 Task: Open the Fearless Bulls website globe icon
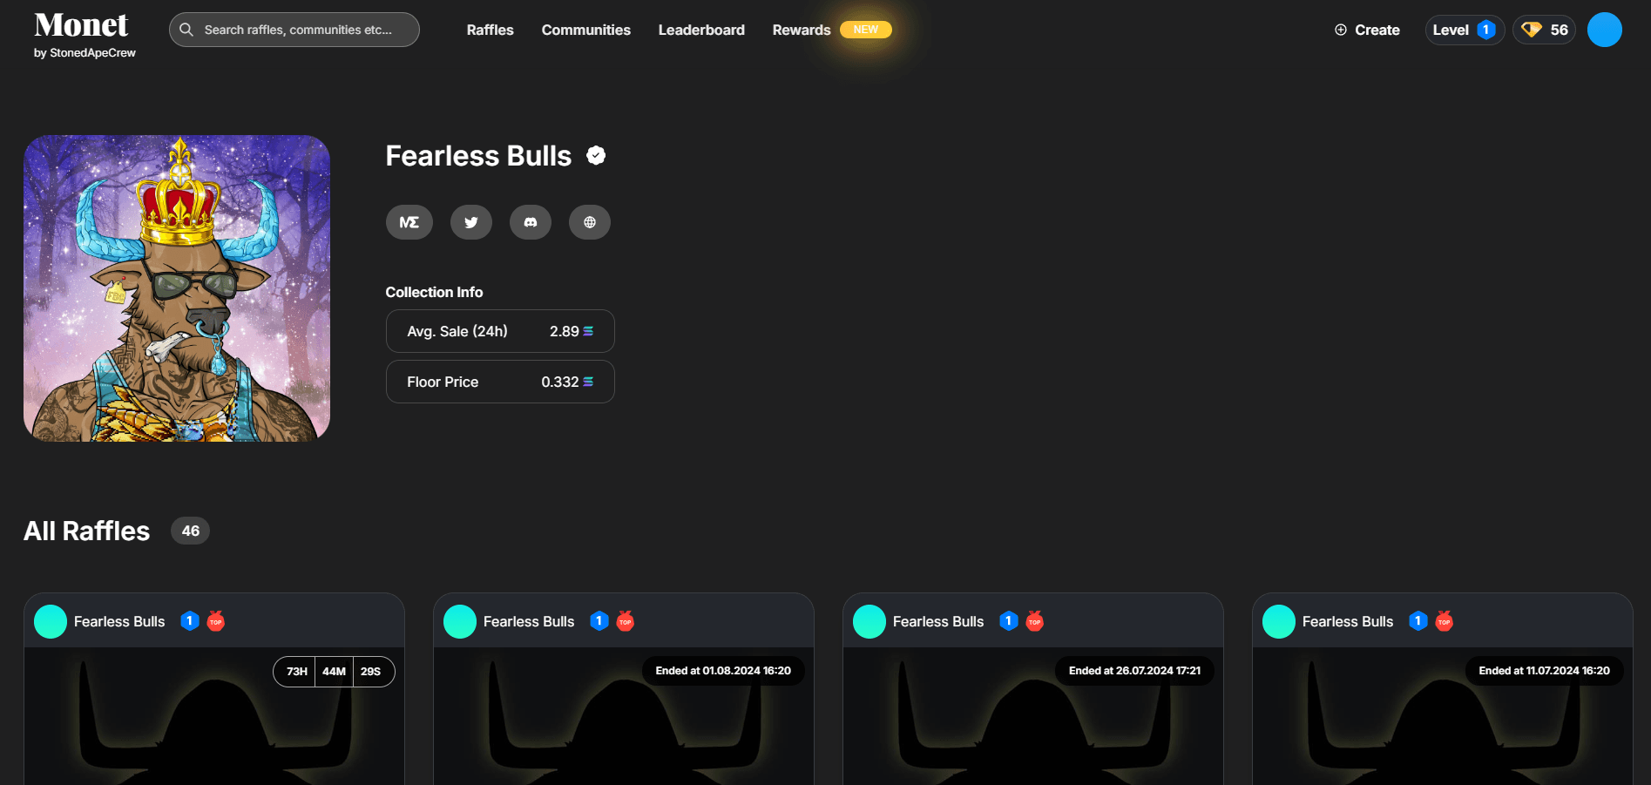[590, 222]
